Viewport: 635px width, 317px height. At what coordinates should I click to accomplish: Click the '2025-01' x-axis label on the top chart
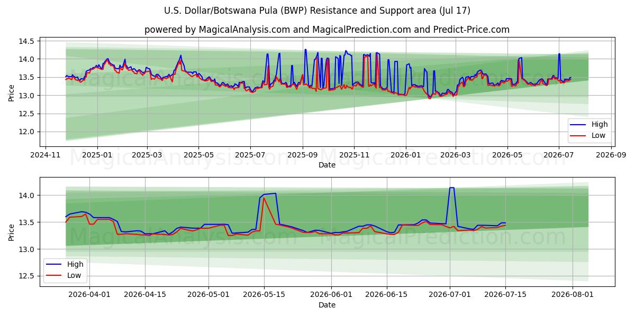point(97,156)
